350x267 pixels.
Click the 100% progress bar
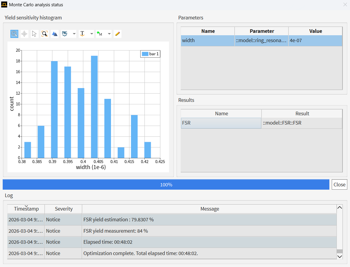tap(166, 185)
